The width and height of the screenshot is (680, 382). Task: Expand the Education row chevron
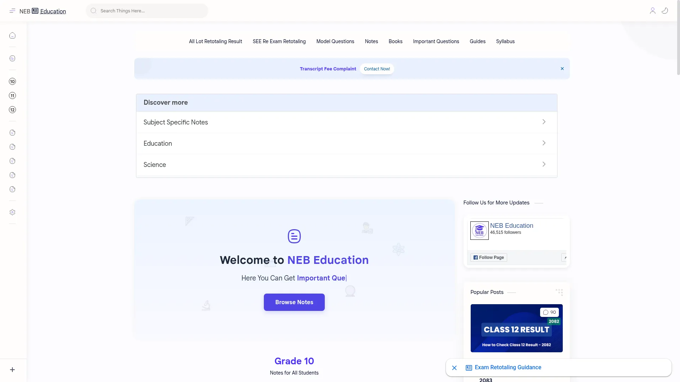(544, 143)
